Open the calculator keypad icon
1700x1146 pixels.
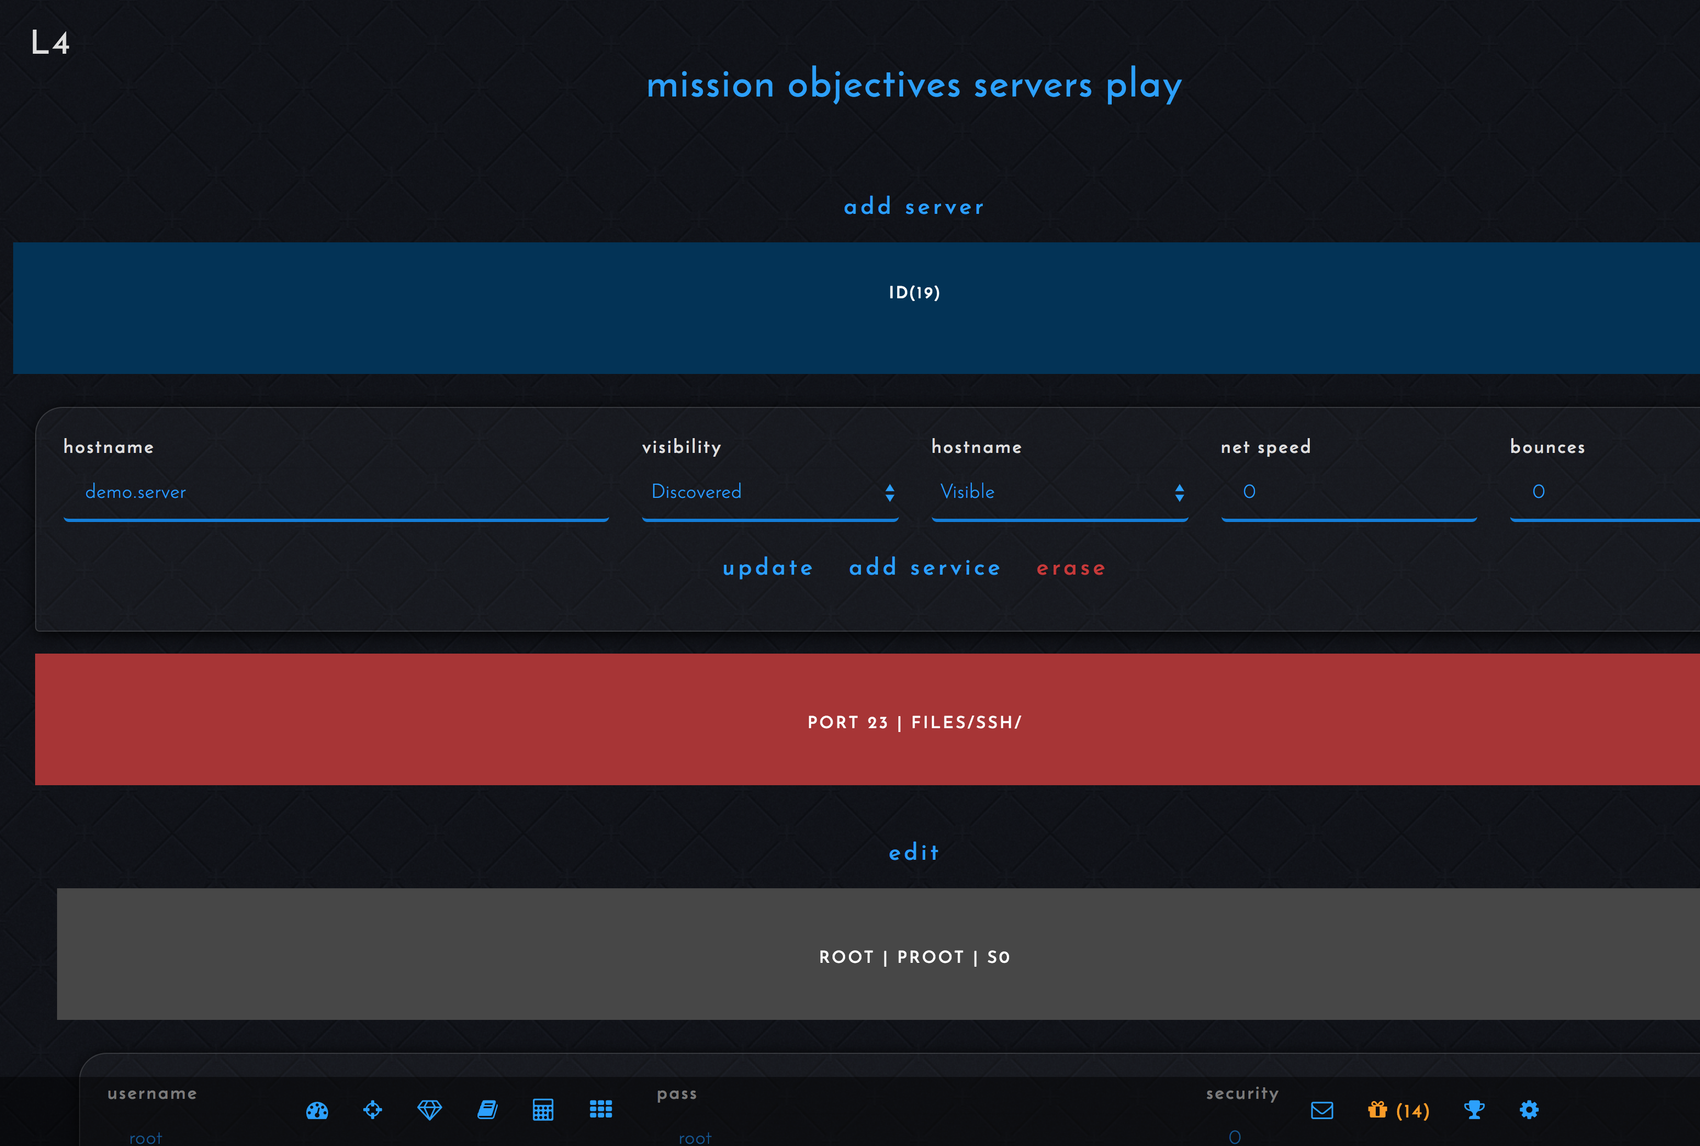point(543,1109)
